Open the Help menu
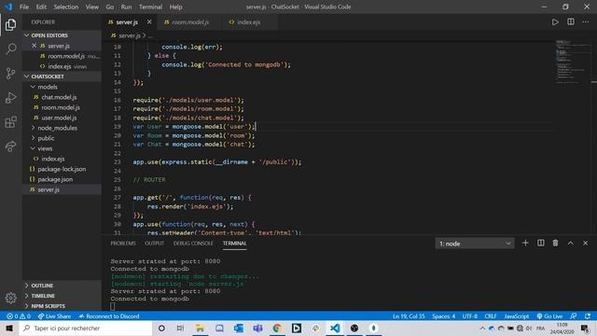 (175, 7)
